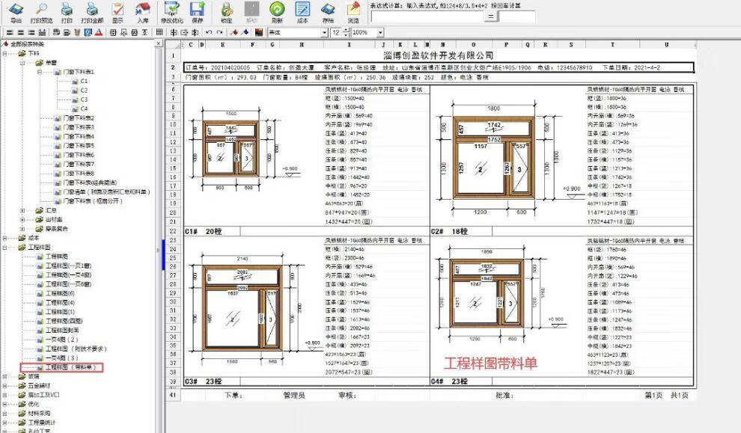
Task: Click the 导出 (Export) toolbar icon
Action: pos(16,10)
